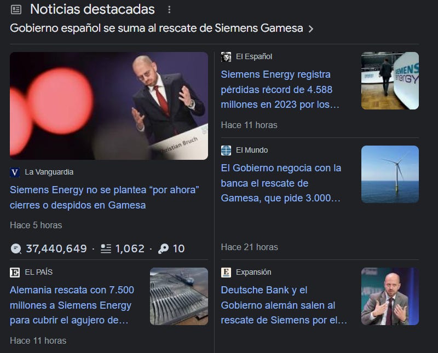Click the El Mundo globe favicon
The image size is (438, 353).
[226, 151]
